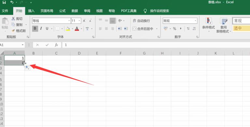Image resolution: width=250 pixels, height=127 pixels.
Task: Open the 帮助 ribbon tab
Action: (112, 11)
